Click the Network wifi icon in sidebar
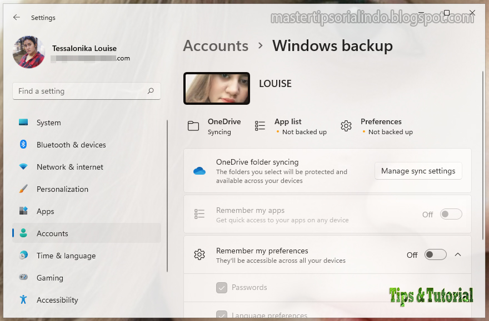The width and height of the screenshot is (489, 321). tap(23, 167)
